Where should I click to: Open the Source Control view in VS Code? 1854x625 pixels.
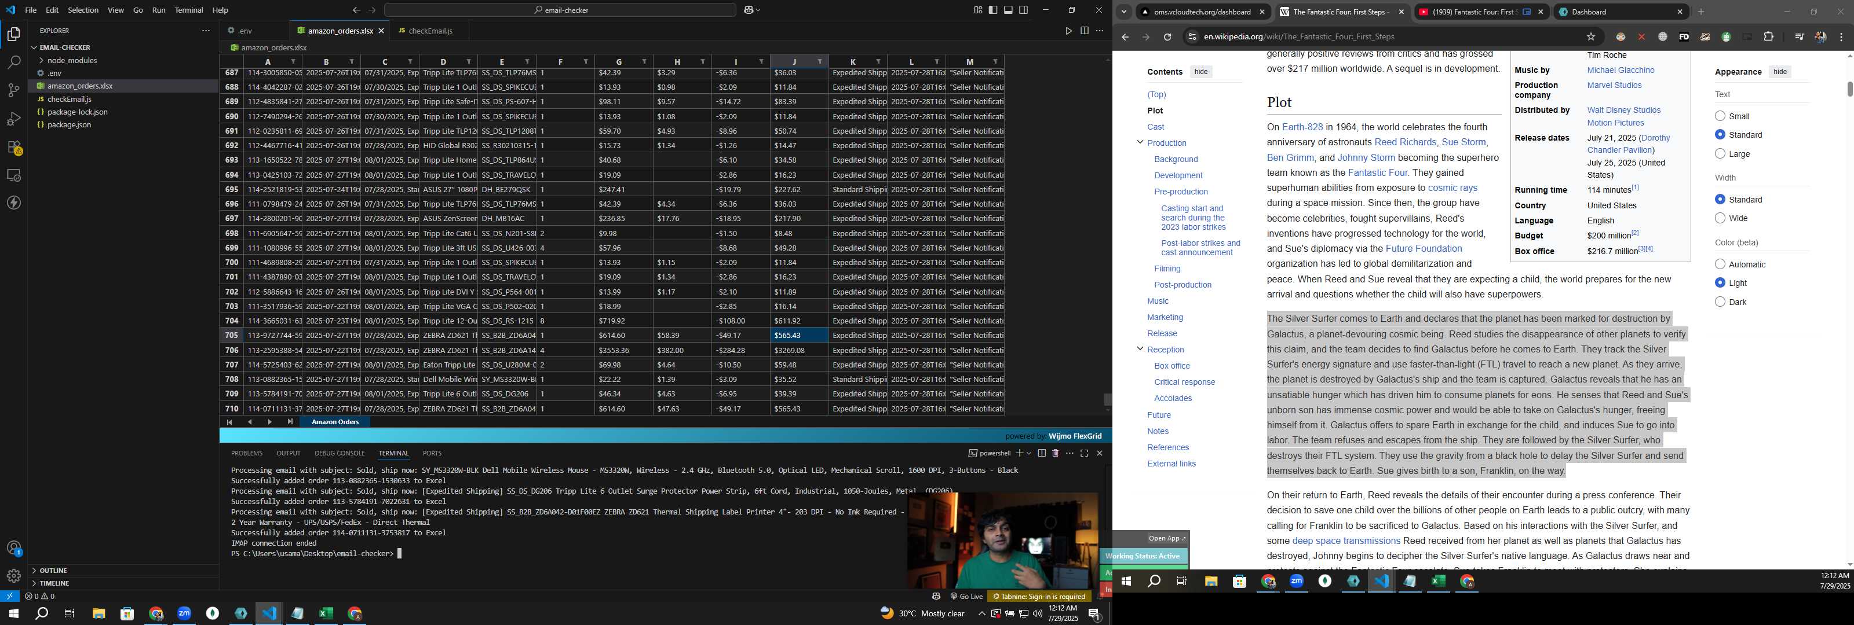pyautogui.click(x=14, y=91)
